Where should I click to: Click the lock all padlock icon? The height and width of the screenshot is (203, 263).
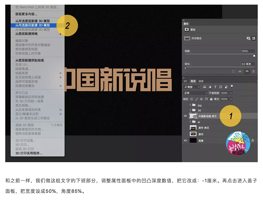[x=211, y=99]
